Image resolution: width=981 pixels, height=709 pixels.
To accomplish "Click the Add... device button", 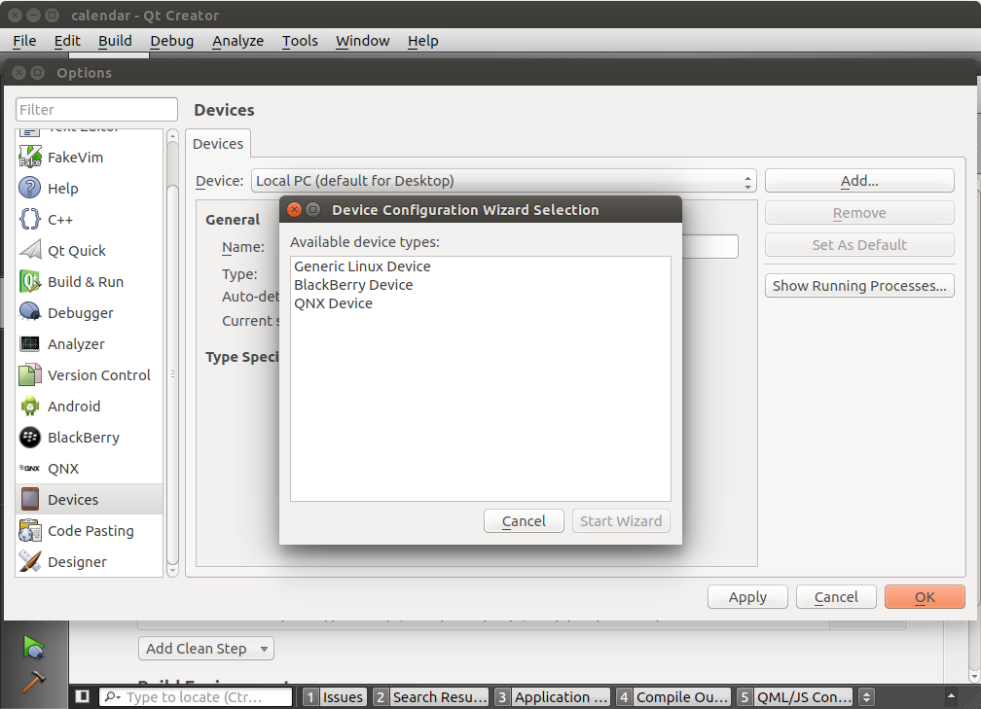I will [859, 181].
